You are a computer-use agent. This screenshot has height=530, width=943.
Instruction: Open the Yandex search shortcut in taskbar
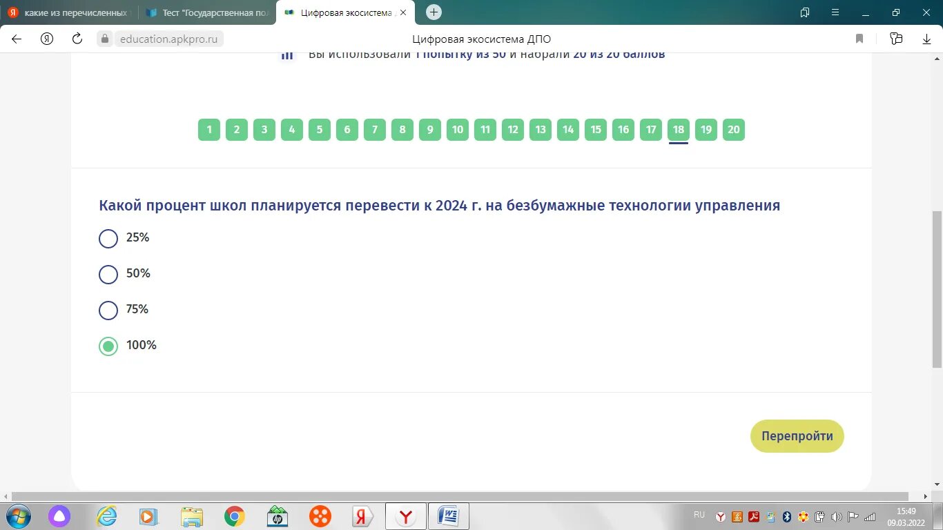click(362, 516)
